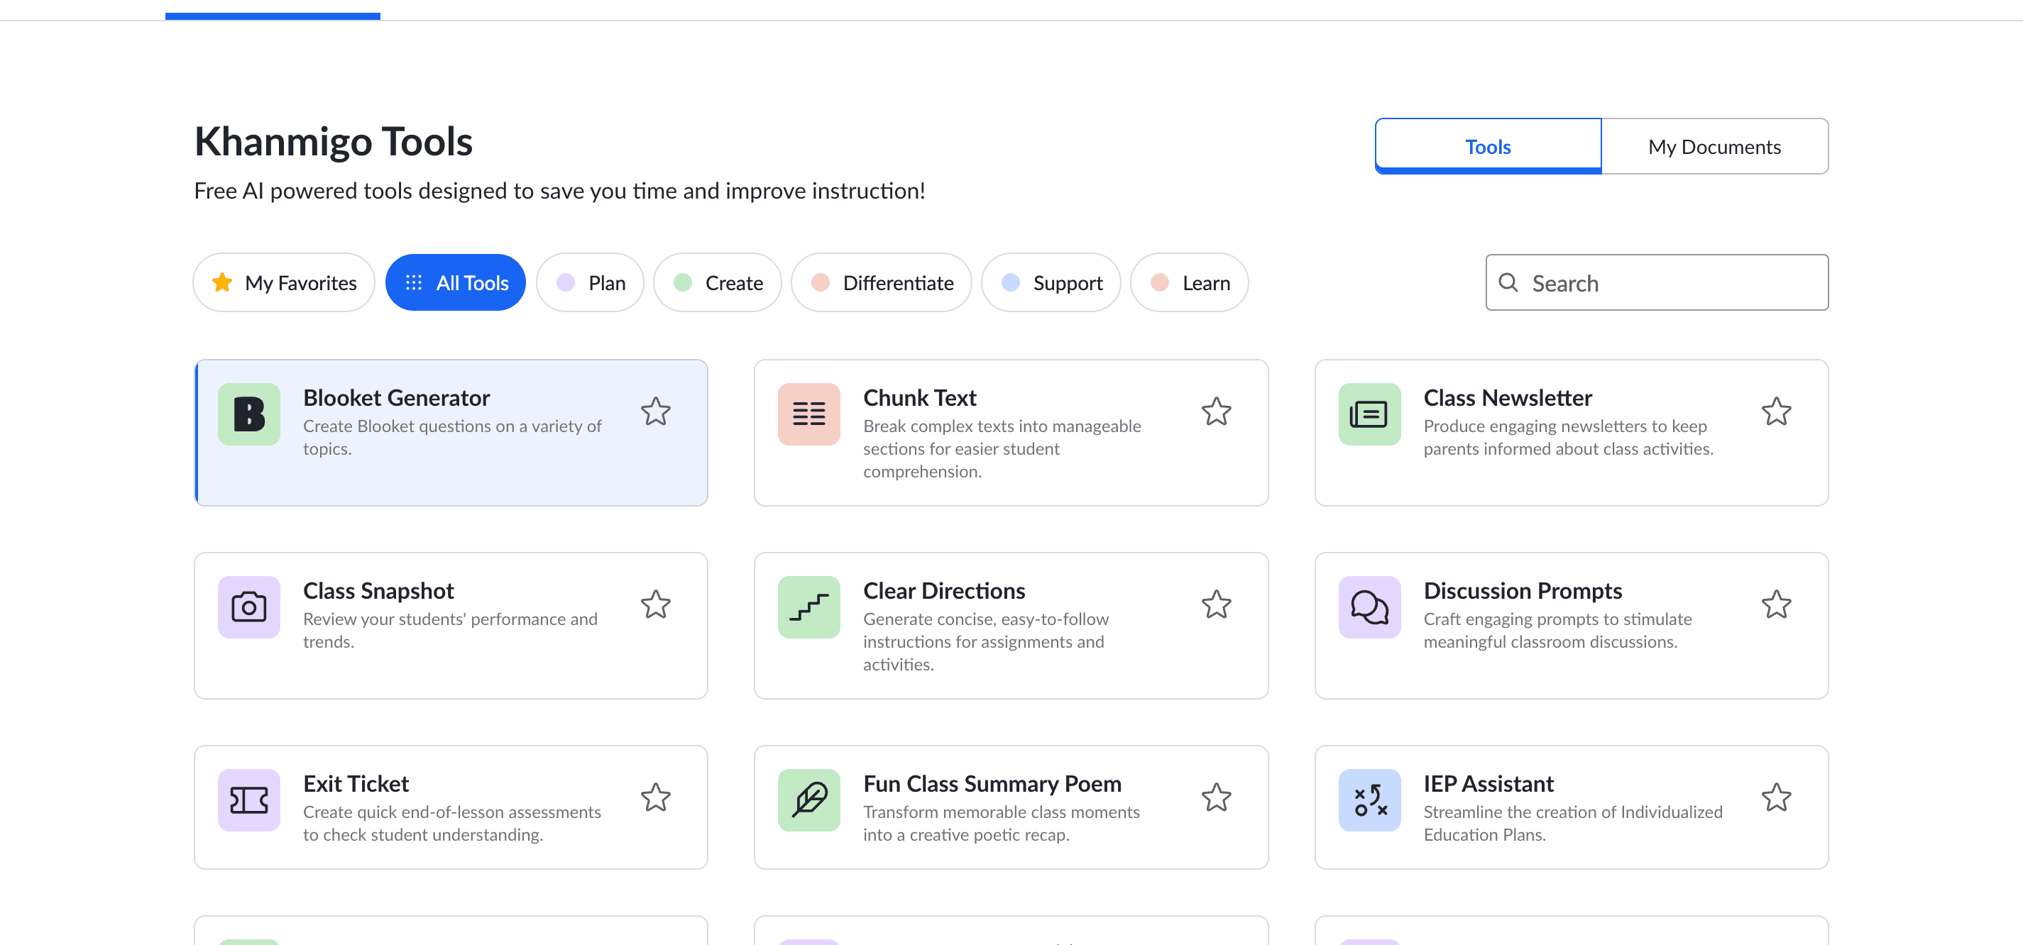
Task: Filter tools by Differentiate category
Action: point(881,282)
